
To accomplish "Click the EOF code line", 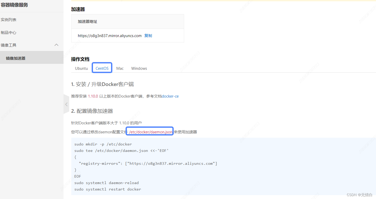I will 78,176.
